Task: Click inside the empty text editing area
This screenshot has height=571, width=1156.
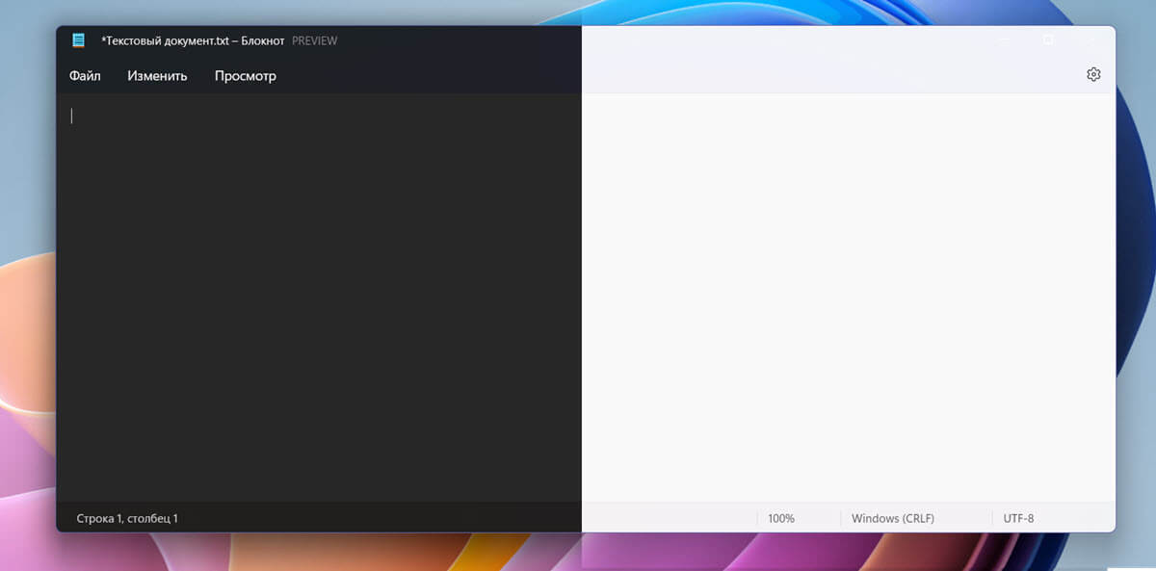Action: point(586,297)
